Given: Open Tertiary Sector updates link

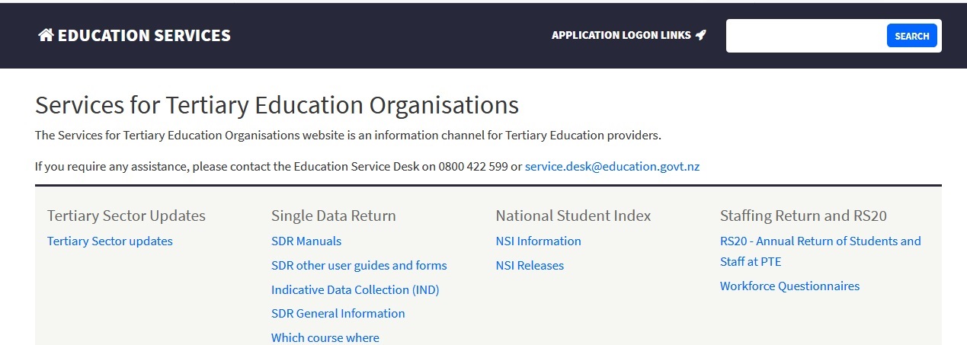Looking at the screenshot, I should click(x=110, y=241).
